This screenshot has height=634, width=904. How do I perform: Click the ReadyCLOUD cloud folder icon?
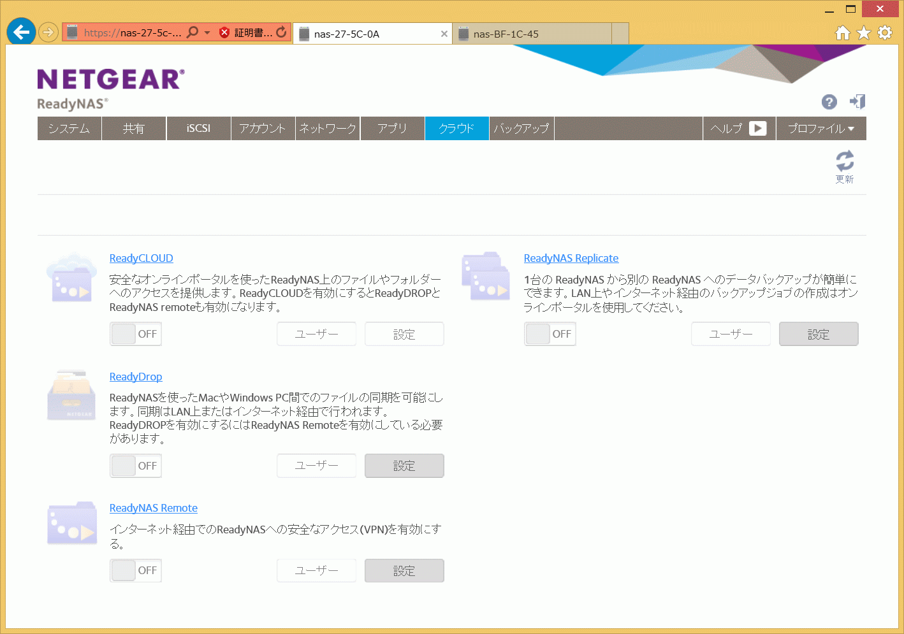click(x=71, y=278)
